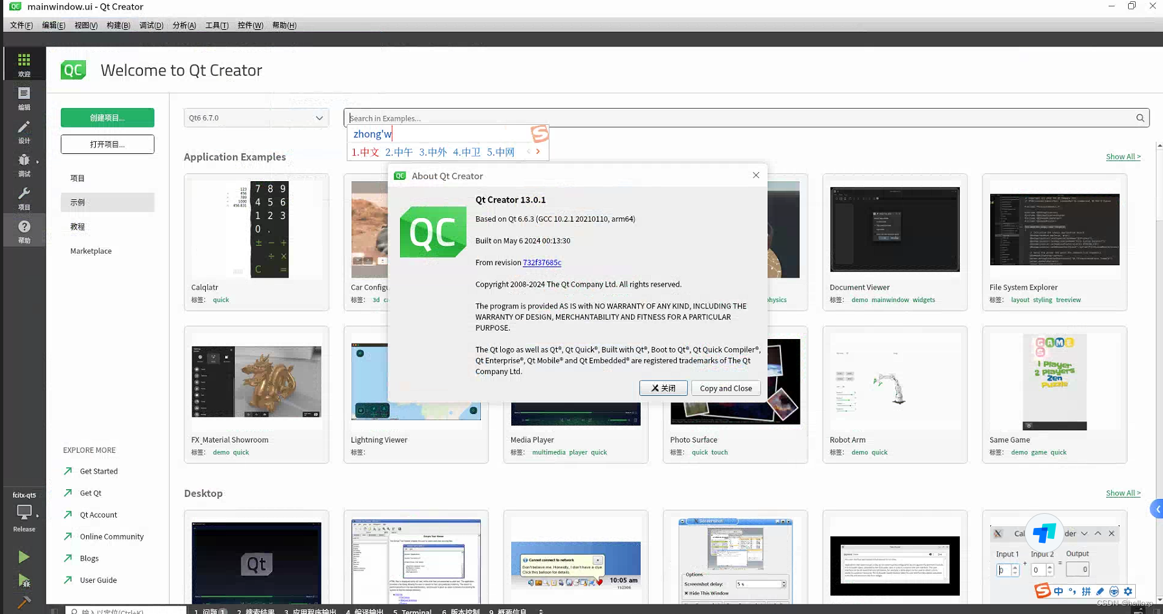Open the Projects (项目) mode wrench icon
The image size is (1163, 614).
pos(24,197)
